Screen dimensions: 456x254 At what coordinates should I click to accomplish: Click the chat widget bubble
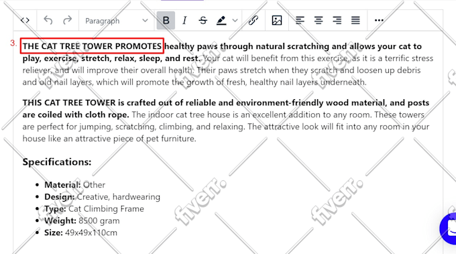click(449, 229)
